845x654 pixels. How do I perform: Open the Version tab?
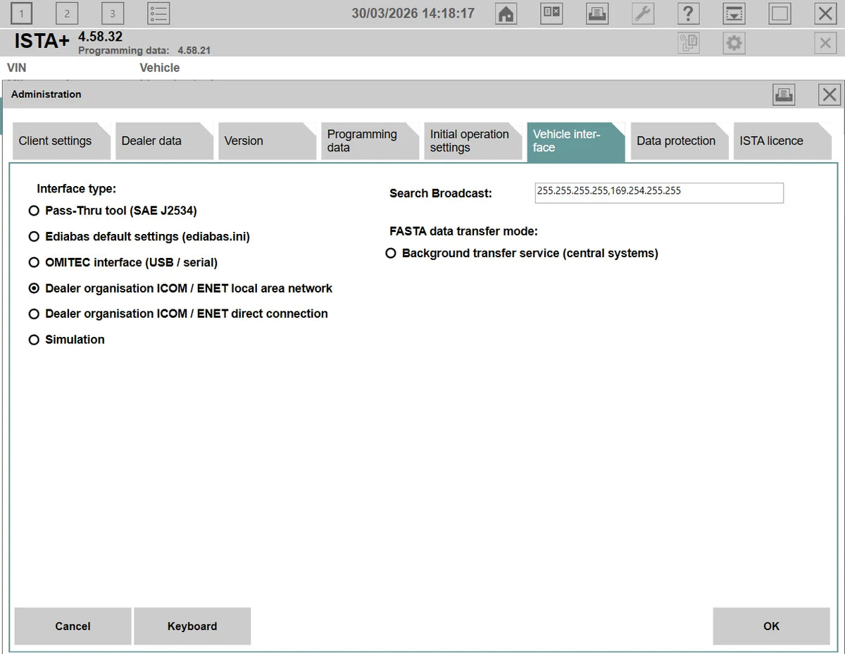266,141
